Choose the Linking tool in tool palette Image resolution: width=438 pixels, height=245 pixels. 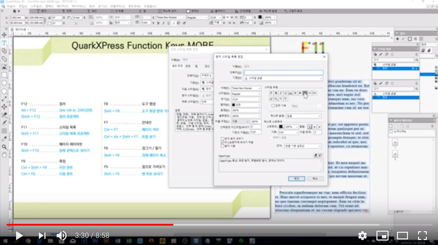(4, 51)
